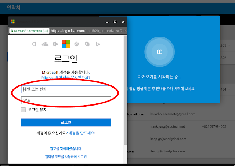Click itestgr@charlychoi.com contact email
The height and width of the screenshot is (166, 235).
click(x=167, y=151)
